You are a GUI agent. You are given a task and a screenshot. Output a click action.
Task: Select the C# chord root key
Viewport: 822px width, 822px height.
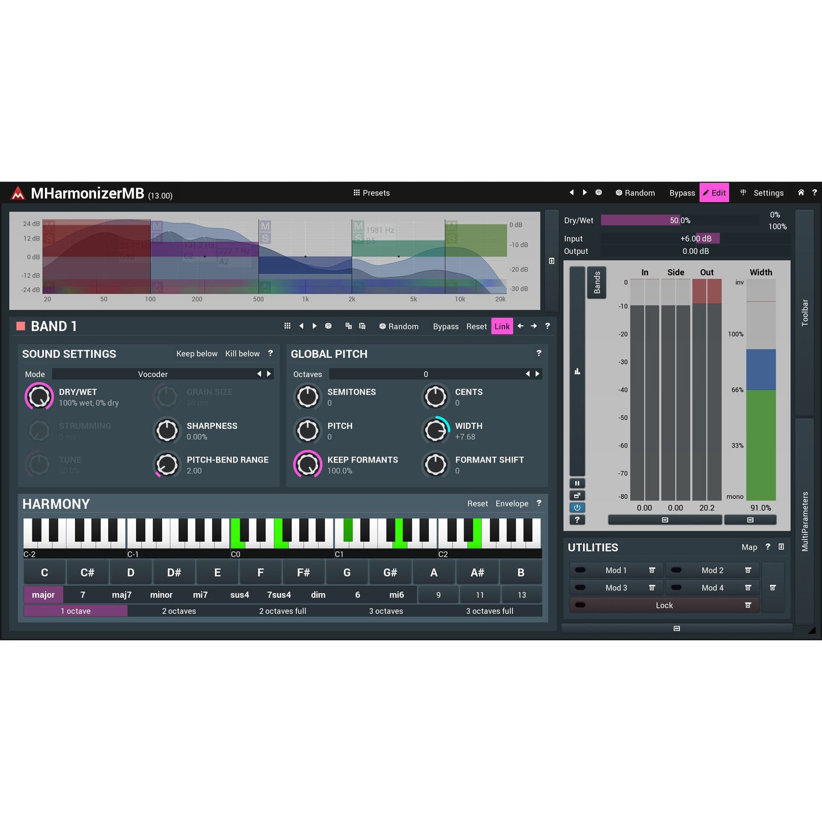tap(88, 572)
